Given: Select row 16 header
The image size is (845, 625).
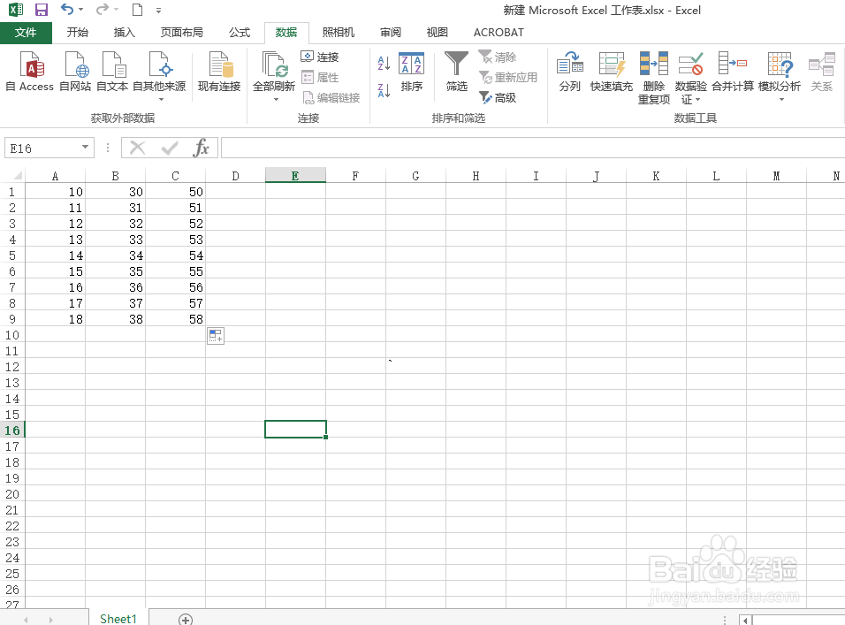Looking at the screenshot, I should pos(11,431).
